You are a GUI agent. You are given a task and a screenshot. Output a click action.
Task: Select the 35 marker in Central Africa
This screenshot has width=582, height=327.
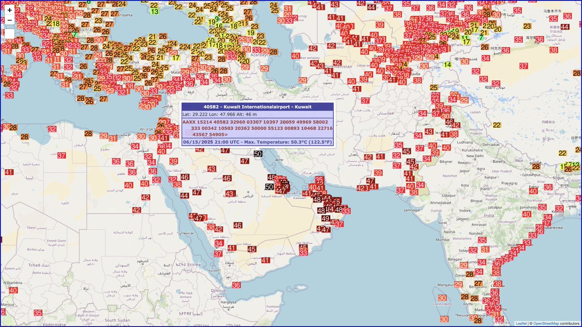(38, 313)
